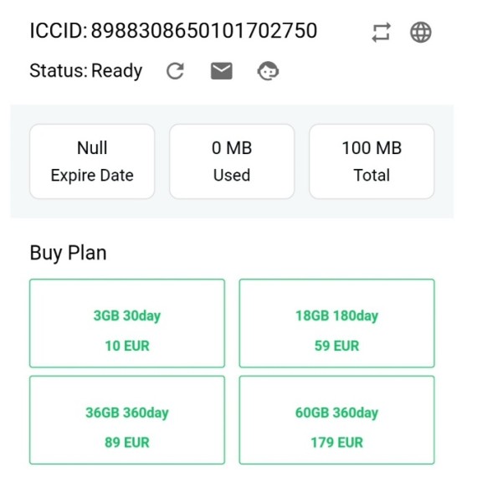The image size is (477, 477).
Task: Click the 59 EUR price text
Action: click(336, 346)
